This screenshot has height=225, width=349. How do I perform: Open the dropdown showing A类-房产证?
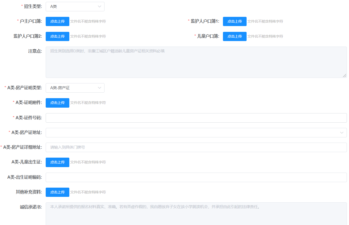pos(75,88)
